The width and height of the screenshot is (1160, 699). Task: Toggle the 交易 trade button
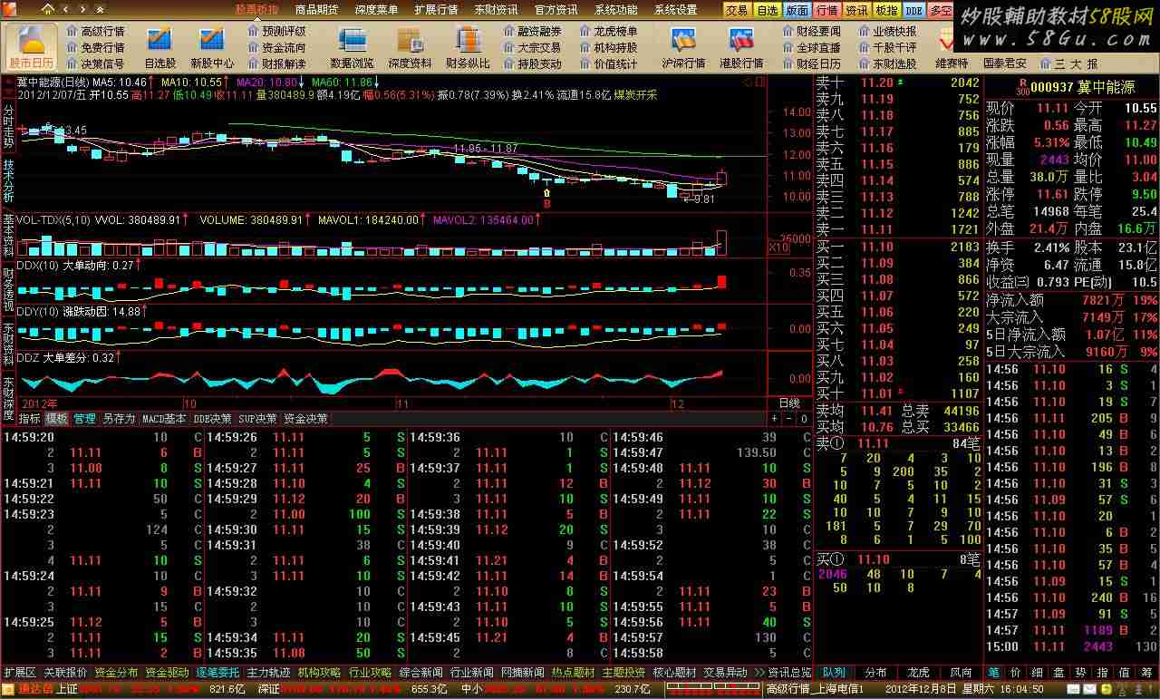pyautogui.click(x=737, y=10)
